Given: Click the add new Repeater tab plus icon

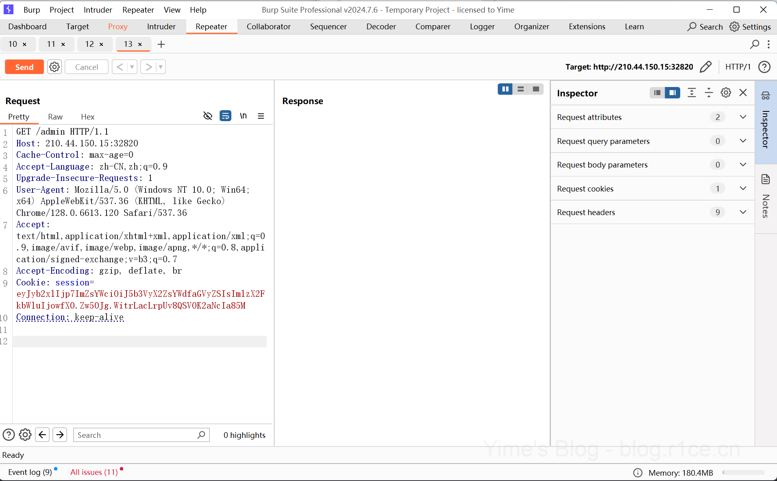Looking at the screenshot, I should click(161, 44).
